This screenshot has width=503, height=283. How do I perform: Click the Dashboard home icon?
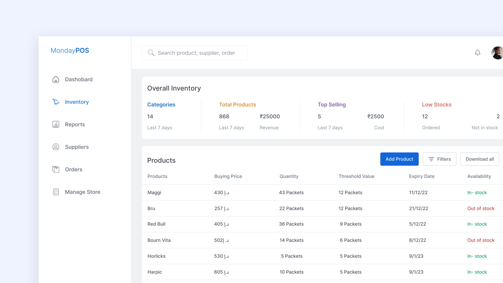(x=56, y=79)
